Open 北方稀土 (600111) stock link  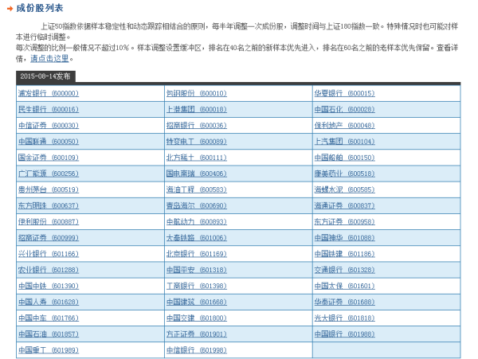pos(196,158)
